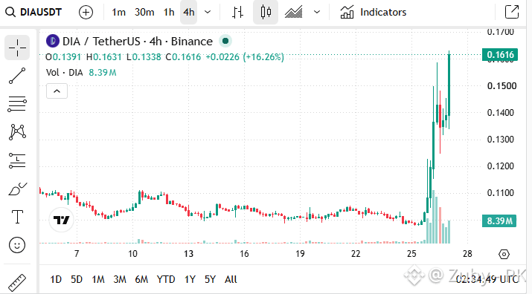
Task: Collapse the indicator legend with chevron
Action: click(x=57, y=91)
